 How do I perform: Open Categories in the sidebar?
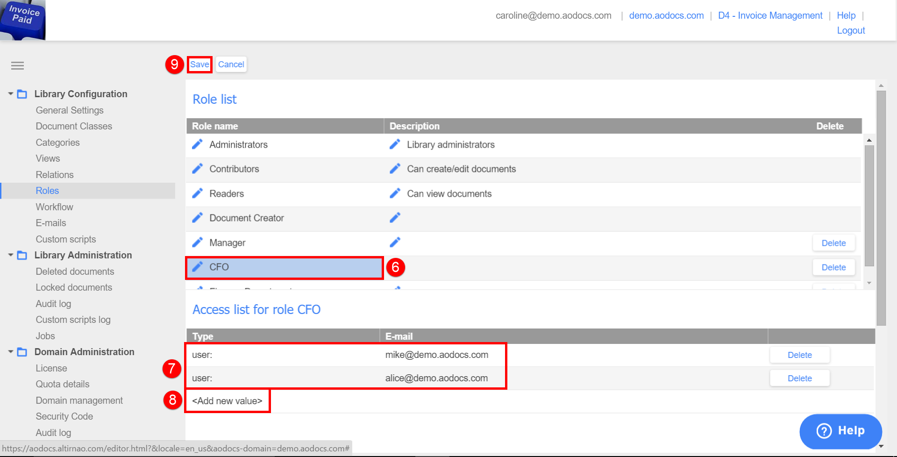point(57,143)
